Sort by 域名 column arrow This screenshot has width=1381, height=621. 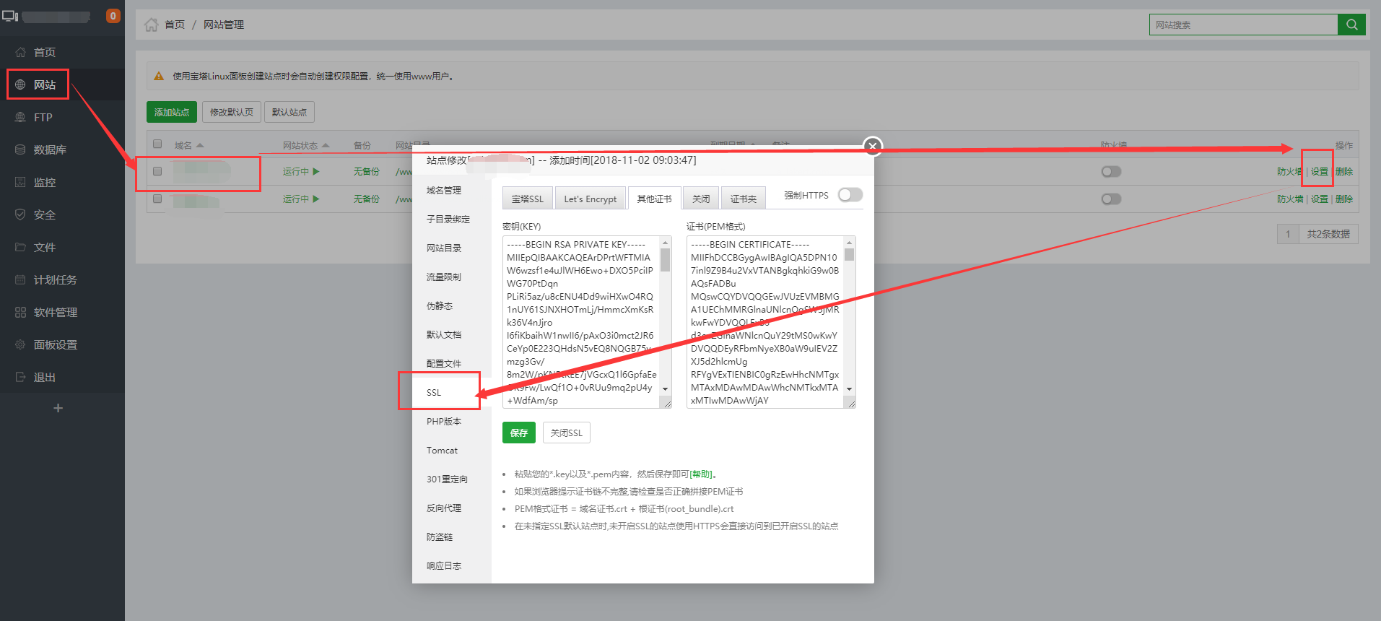[200, 146]
